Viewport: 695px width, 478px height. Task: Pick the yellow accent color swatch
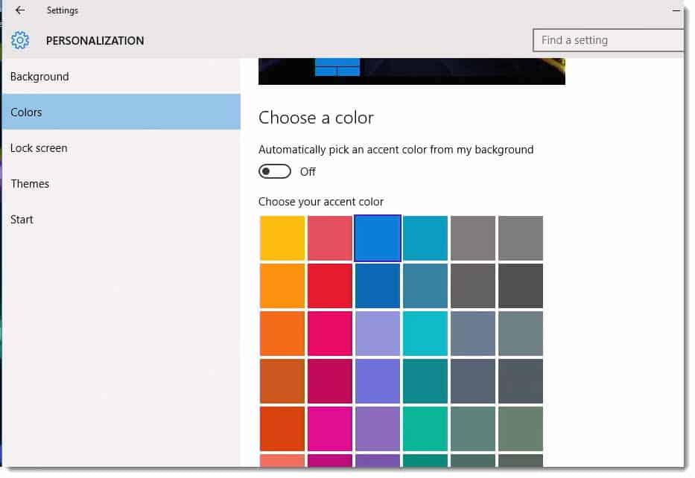[282, 238]
